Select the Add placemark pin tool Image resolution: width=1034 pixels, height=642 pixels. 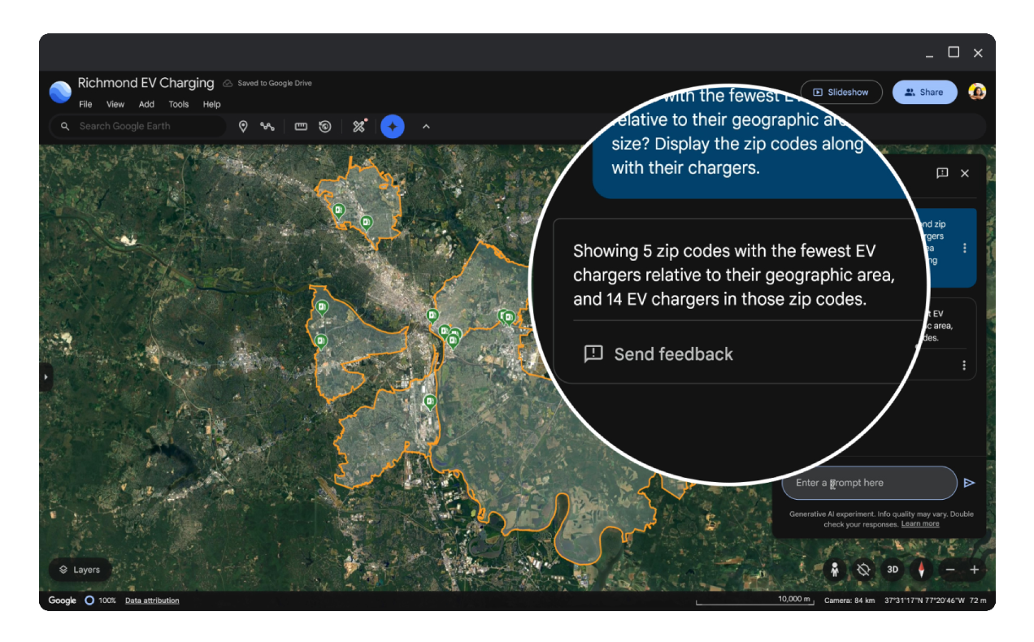pyautogui.click(x=242, y=126)
